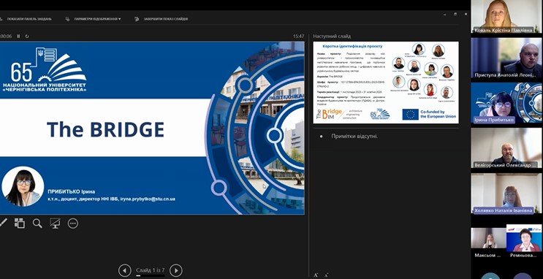This screenshot has width=543, height=279.
Task: Decrease the notes text size
Action: coord(326,275)
